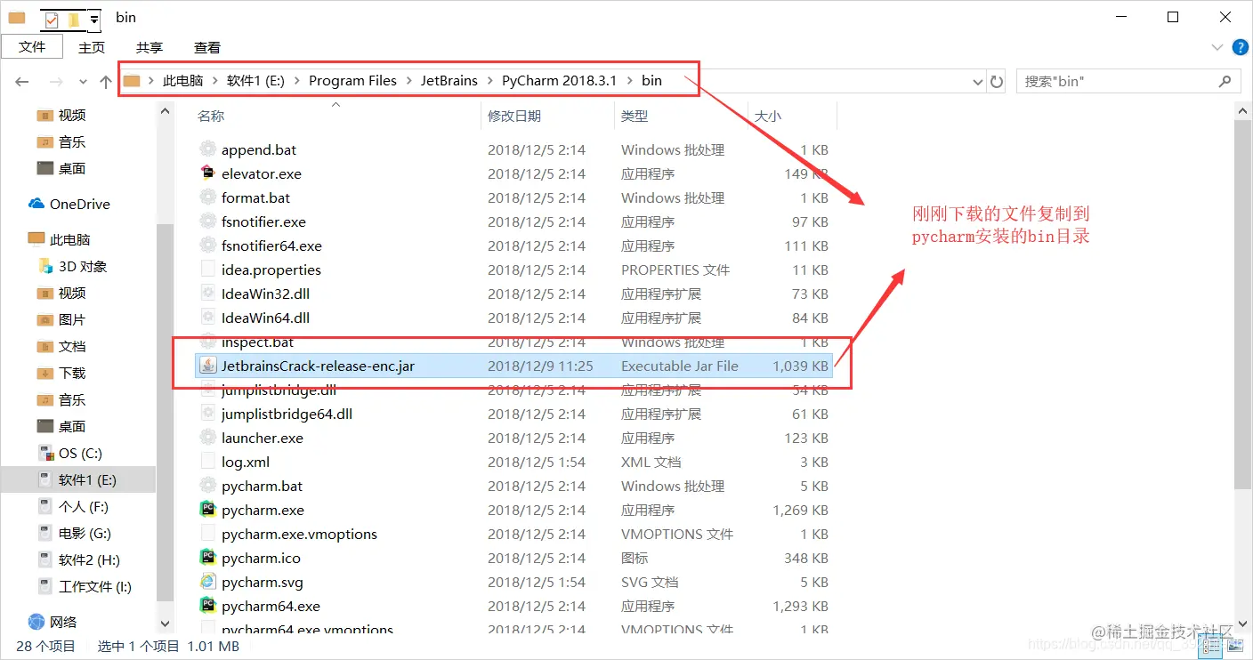The image size is (1253, 660).
Task: Select the pycharm.exe application icon
Action: pos(207,510)
